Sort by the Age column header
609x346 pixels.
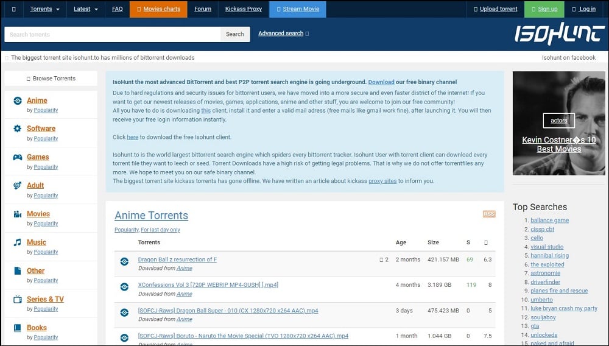point(401,242)
